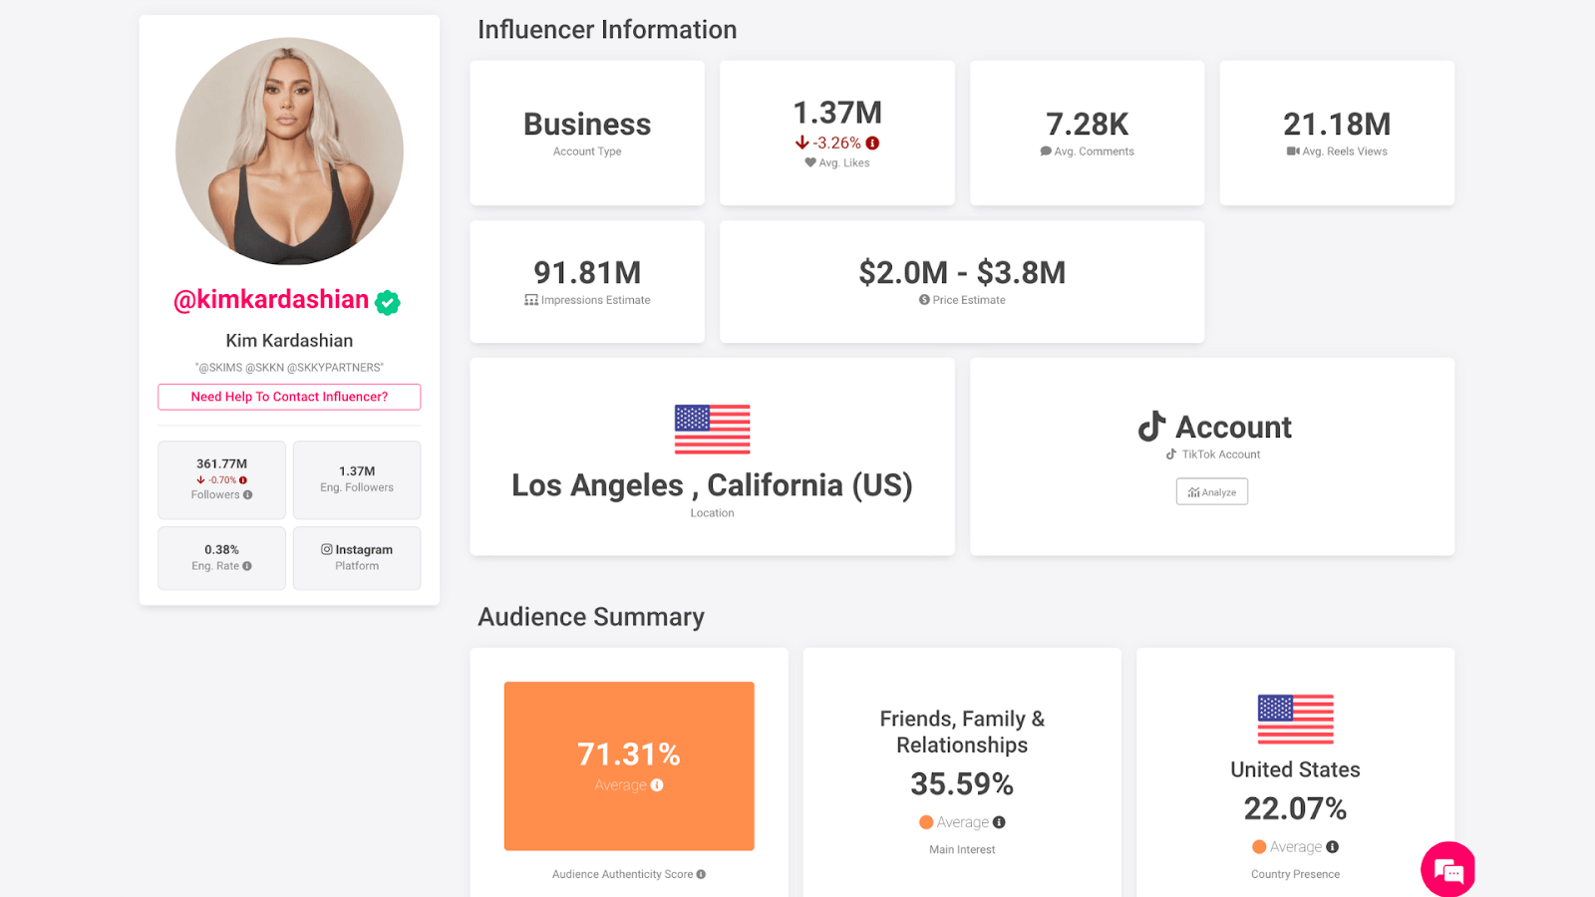Click info icon inside orange 71.31% box
Viewport: 1595px width, 897px height.
(x=657, y=785)
